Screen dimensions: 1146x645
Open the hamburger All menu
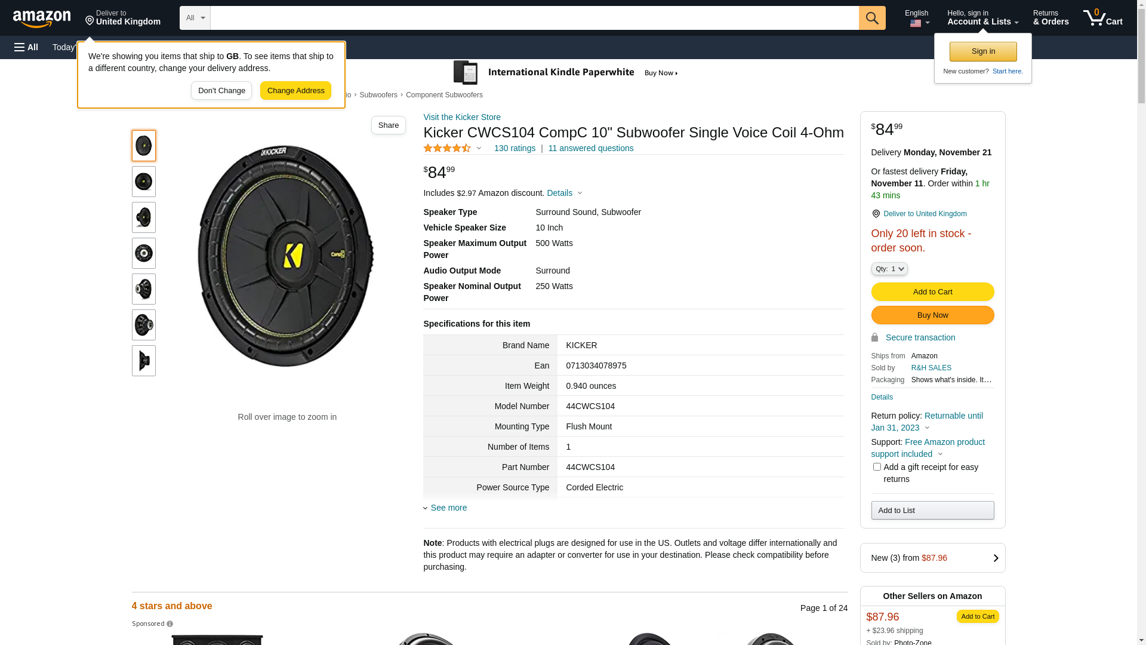point(26,47)
